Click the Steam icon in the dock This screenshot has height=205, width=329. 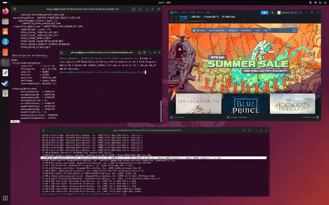[5, 83]
